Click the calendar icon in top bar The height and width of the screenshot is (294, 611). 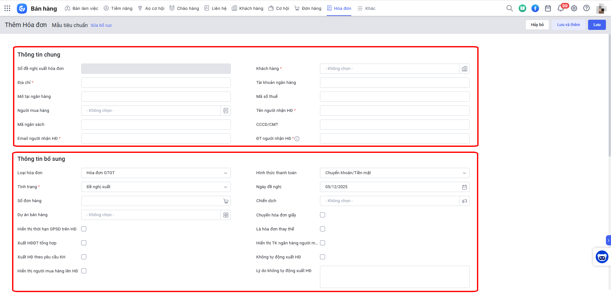coord(548,8)
